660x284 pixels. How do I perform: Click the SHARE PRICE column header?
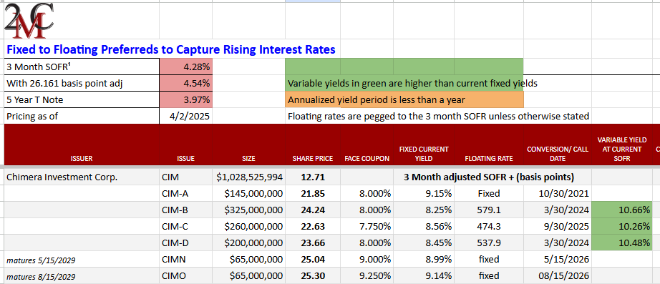pos(313,159)
